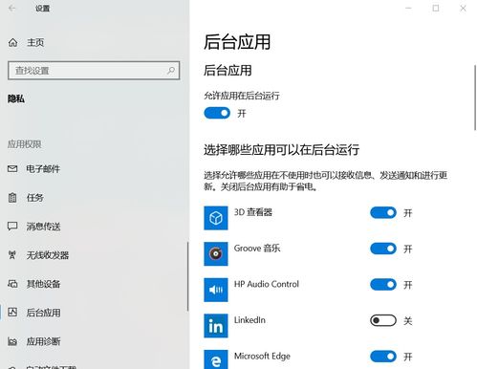
Task: Minimize the Settings window
Action: (x=408, y=9)
